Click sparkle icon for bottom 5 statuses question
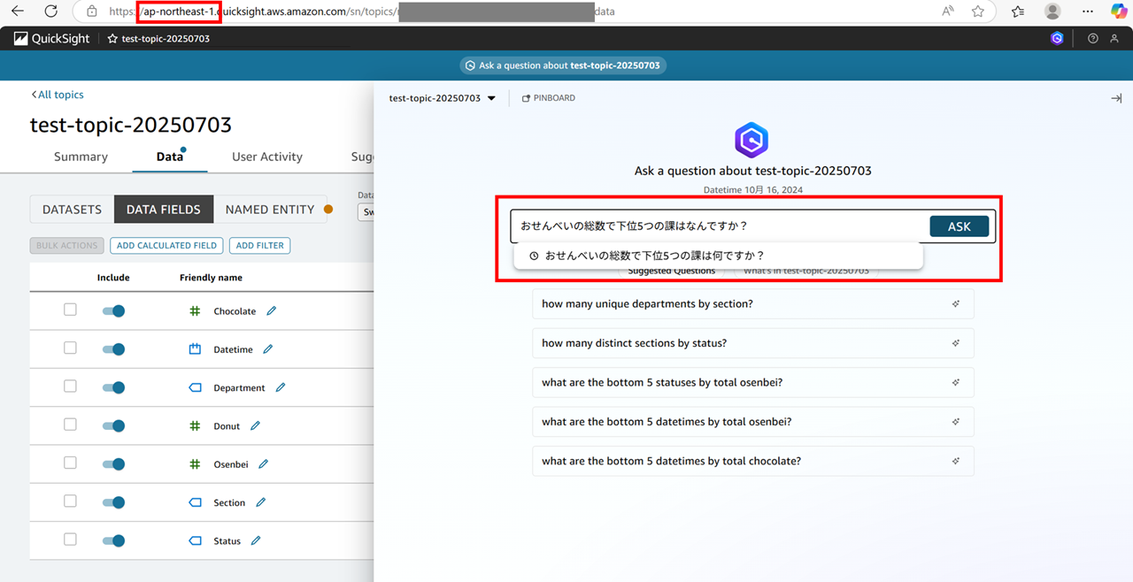 point(956,382)
